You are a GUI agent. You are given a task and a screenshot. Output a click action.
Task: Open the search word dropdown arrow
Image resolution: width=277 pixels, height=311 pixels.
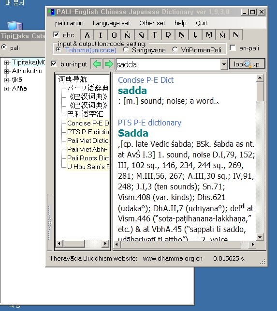click(x=224, y=64)
